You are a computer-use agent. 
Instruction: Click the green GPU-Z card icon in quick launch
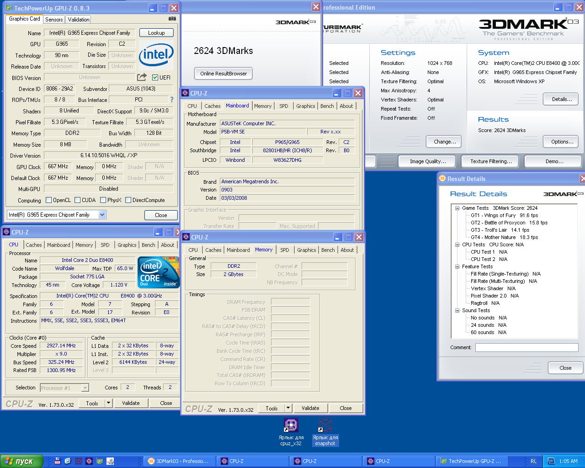point(100,461)
